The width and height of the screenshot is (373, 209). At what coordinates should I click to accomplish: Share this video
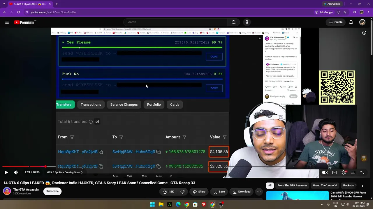click(x=199, y=192)
